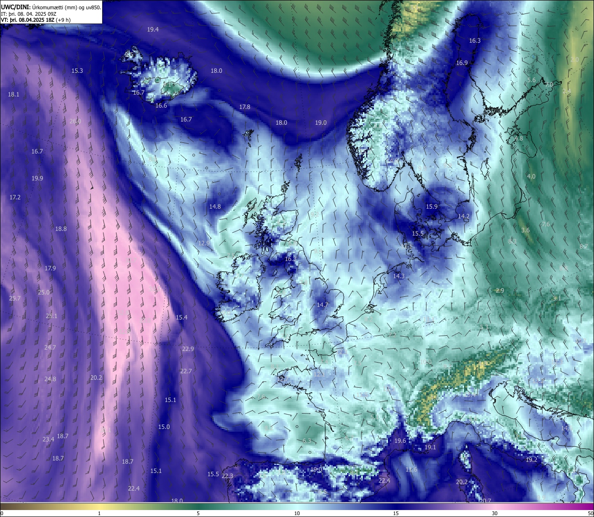Select the 23.4 map value
This screenshot has width=594, height=517.
point(48,439)
